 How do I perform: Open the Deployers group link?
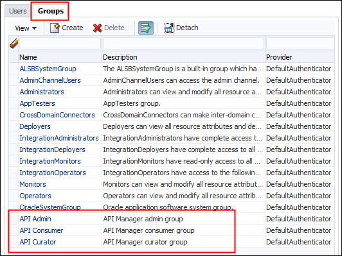click(x=35, y=126)
